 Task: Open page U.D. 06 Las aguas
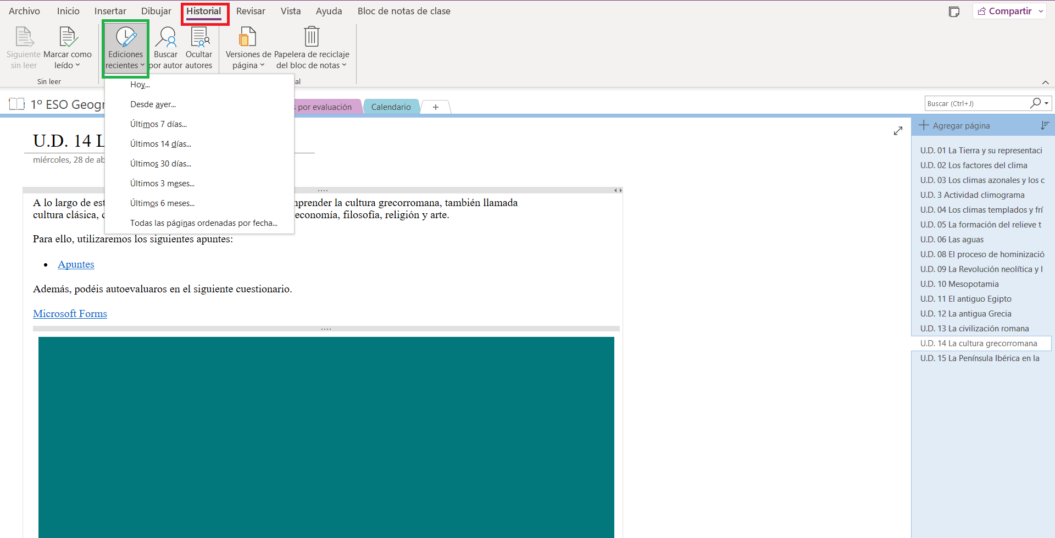click(981, 240)
